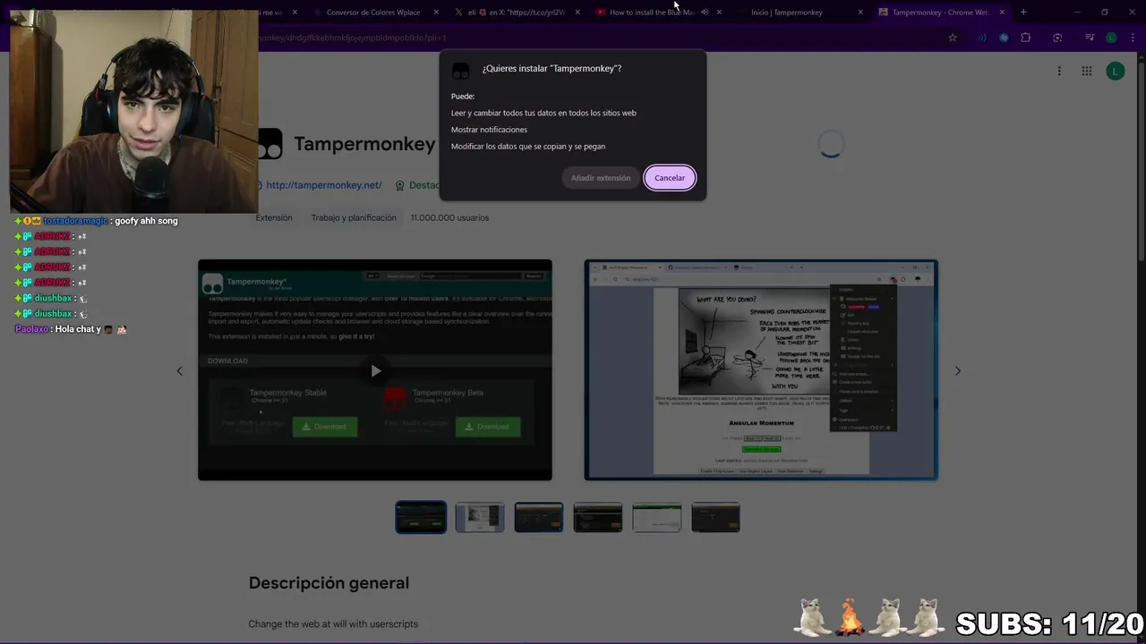The height and width of the screenshot is (644, 1146).
Task: Click the Añadir extensión button
Action: (601, 178)
